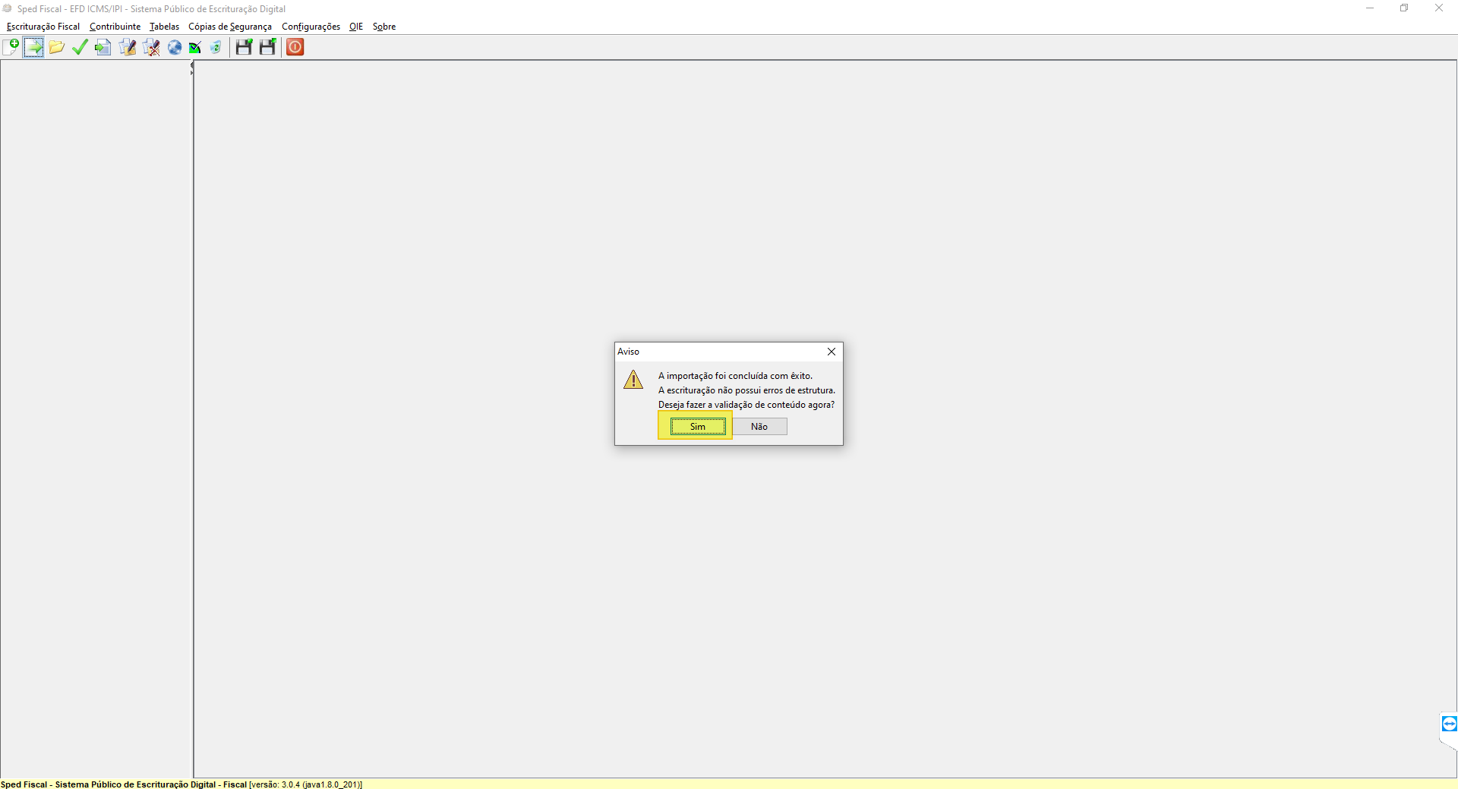
Task: Open the Sobre menu
Action: point(384,27)
